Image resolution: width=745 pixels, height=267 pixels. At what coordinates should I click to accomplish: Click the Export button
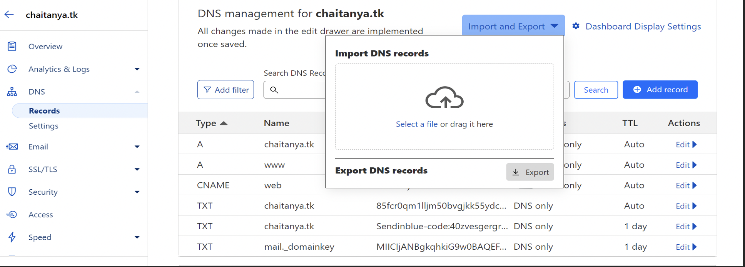(x=530, y=172)
